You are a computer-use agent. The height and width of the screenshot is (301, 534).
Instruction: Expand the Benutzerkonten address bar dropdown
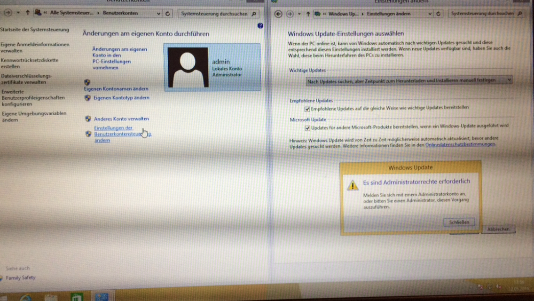pyautogui.click(x=158, y=14)
